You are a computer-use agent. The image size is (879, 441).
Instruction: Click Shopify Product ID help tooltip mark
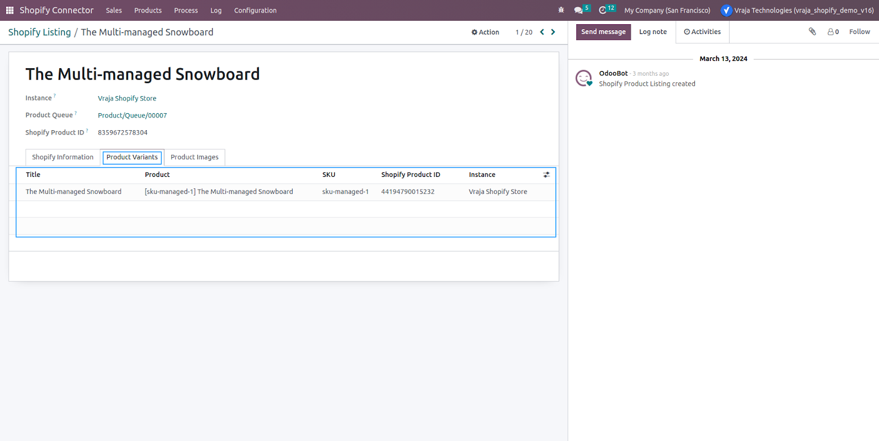click(x=87, y=130)
